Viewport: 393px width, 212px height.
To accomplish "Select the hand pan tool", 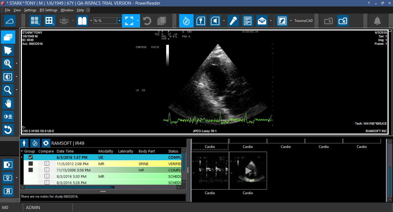I will point(8,103).
